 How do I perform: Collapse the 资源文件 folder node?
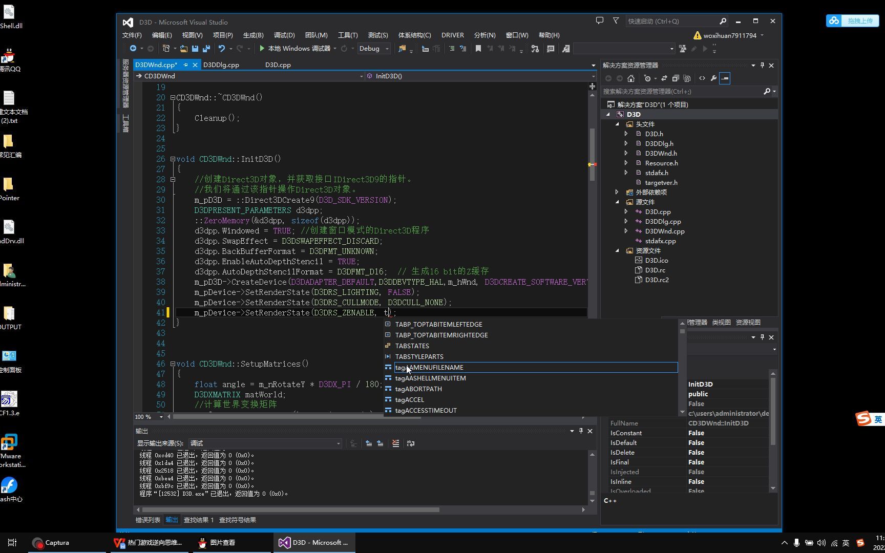[x=617, y=250]
